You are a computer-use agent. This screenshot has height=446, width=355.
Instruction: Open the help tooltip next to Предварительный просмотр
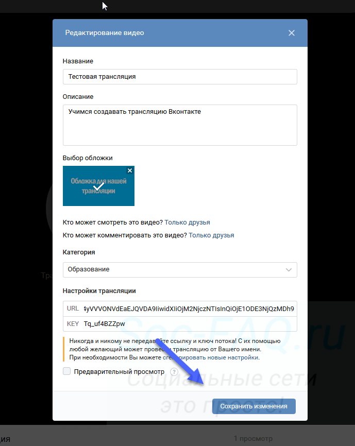174,372
